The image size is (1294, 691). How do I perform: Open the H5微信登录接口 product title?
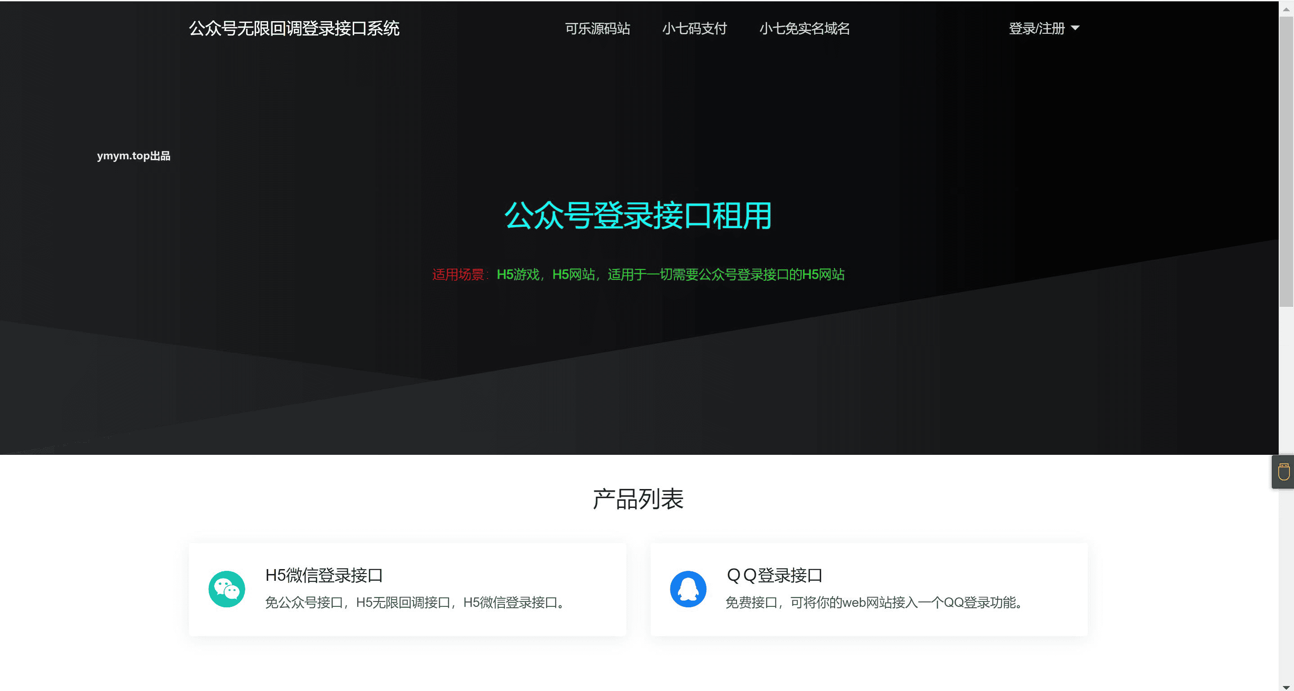324,575
